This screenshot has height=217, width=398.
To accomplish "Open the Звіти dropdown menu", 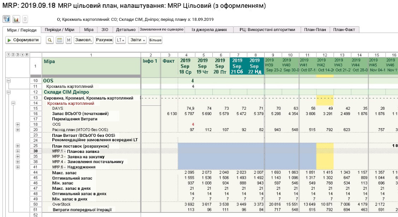I will click(137, 40).
